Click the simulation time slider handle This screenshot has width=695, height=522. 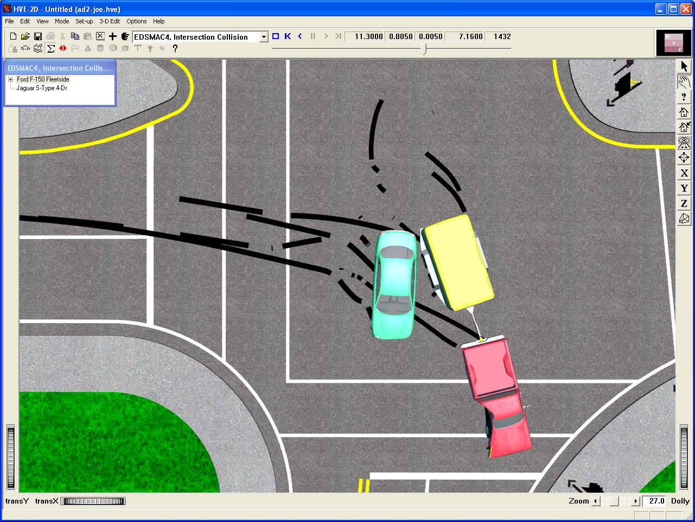point(424,49)
